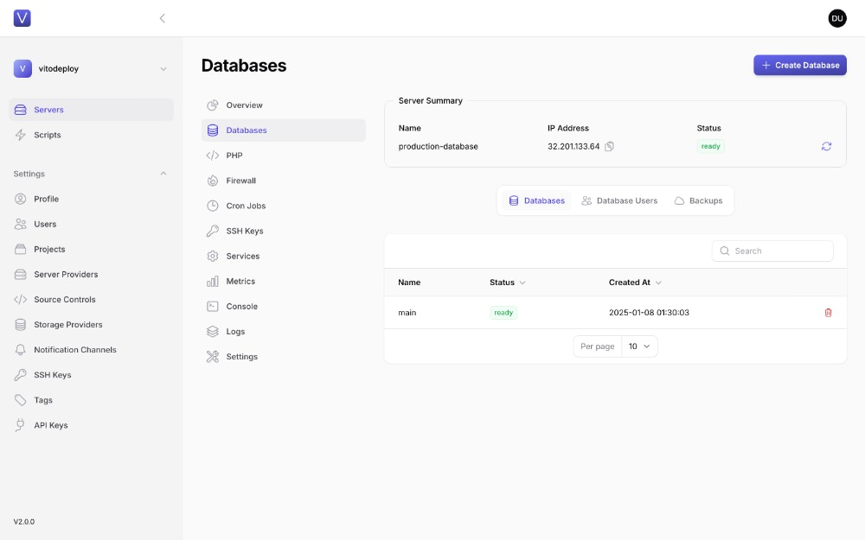Open the Tags settings link
Viewport: 865px width, 540px height.
(91, 400)
